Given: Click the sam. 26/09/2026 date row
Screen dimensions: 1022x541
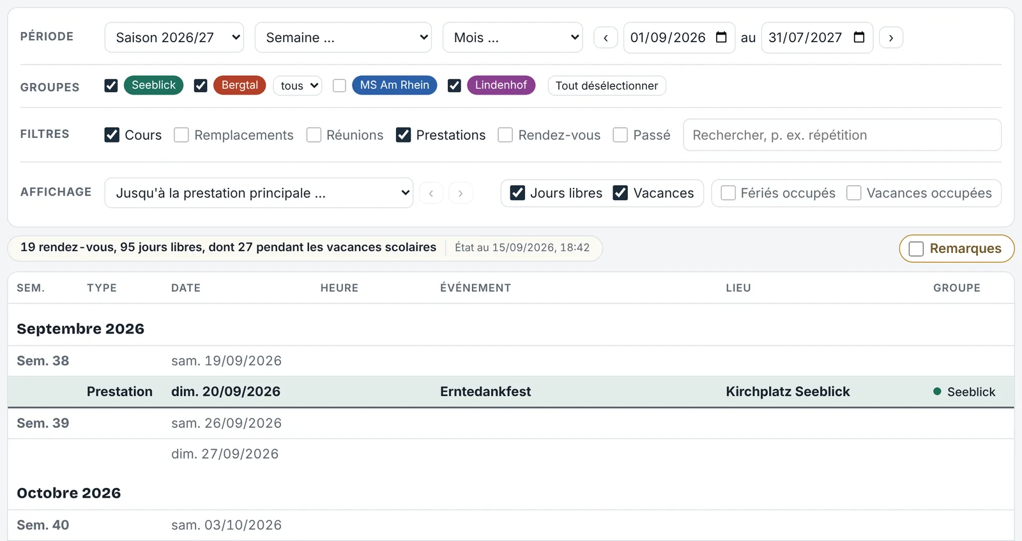Looking at the screenshot, I should (x=511, y=423).
